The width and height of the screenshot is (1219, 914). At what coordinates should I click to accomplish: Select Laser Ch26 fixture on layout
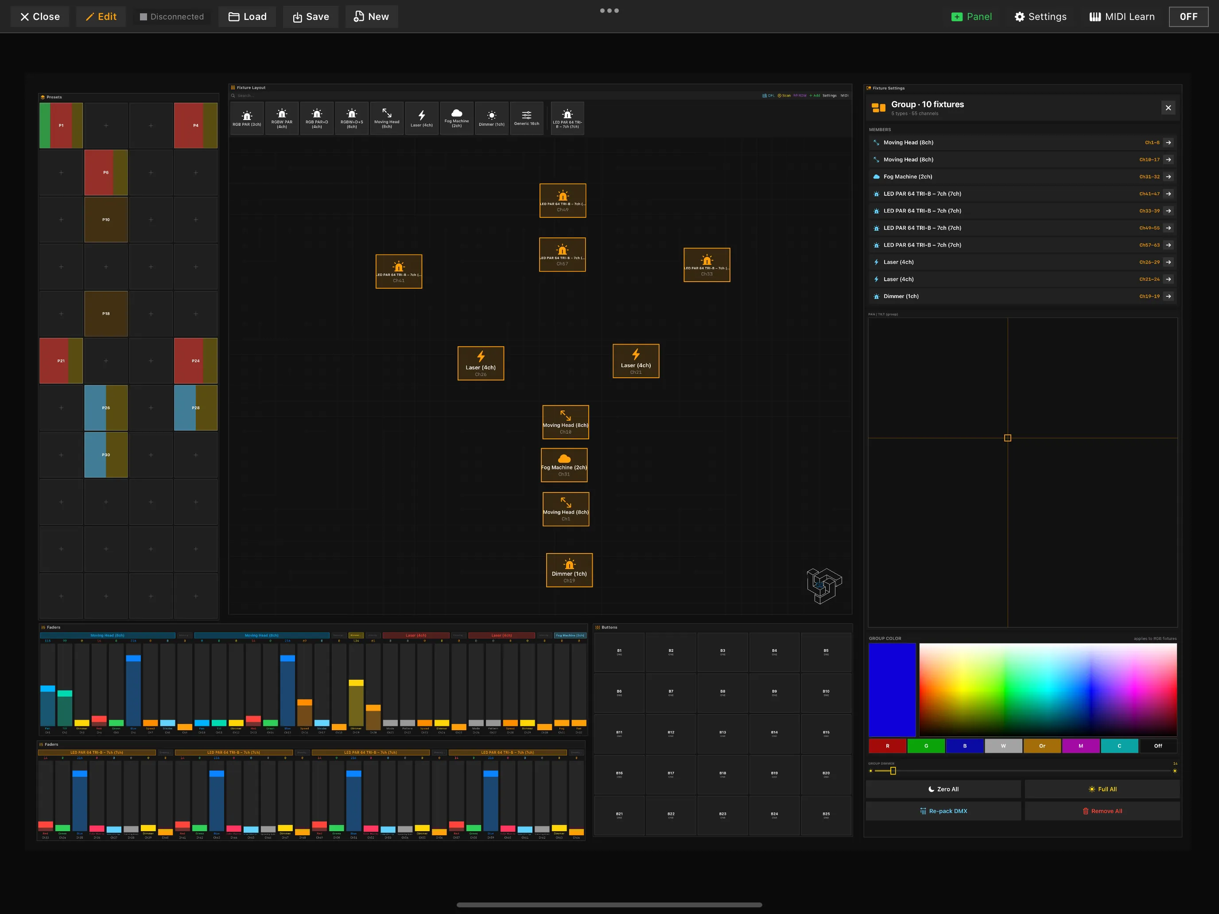click(x=481, y=363)
